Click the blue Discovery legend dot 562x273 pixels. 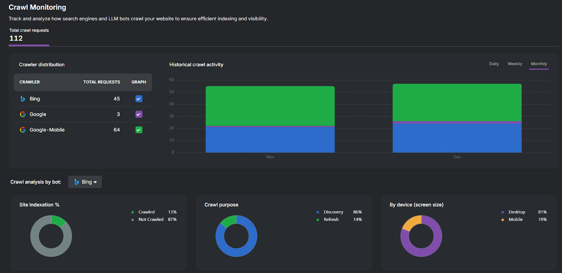(318, 212)
